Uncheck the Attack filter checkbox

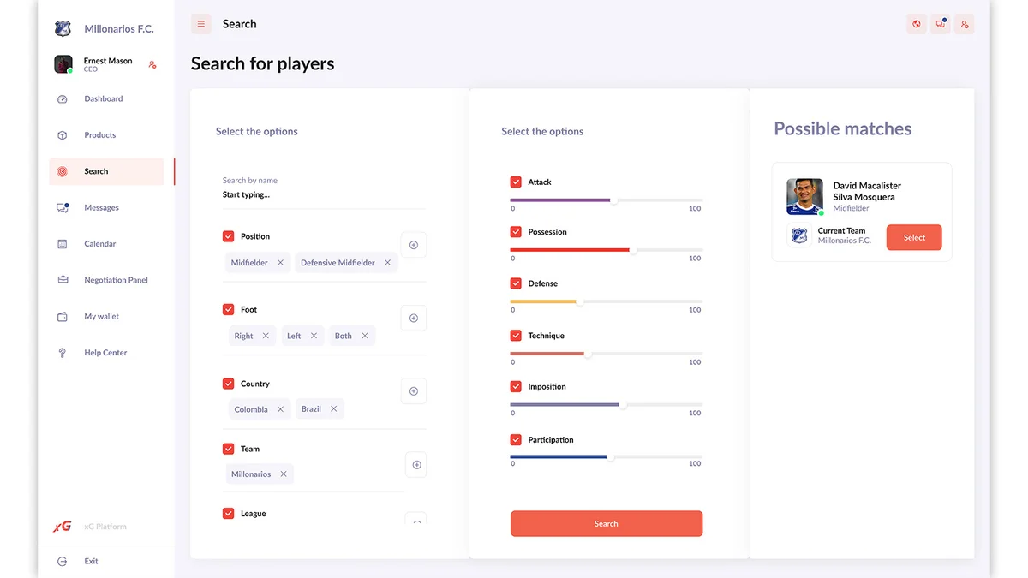tap(516, 182)
